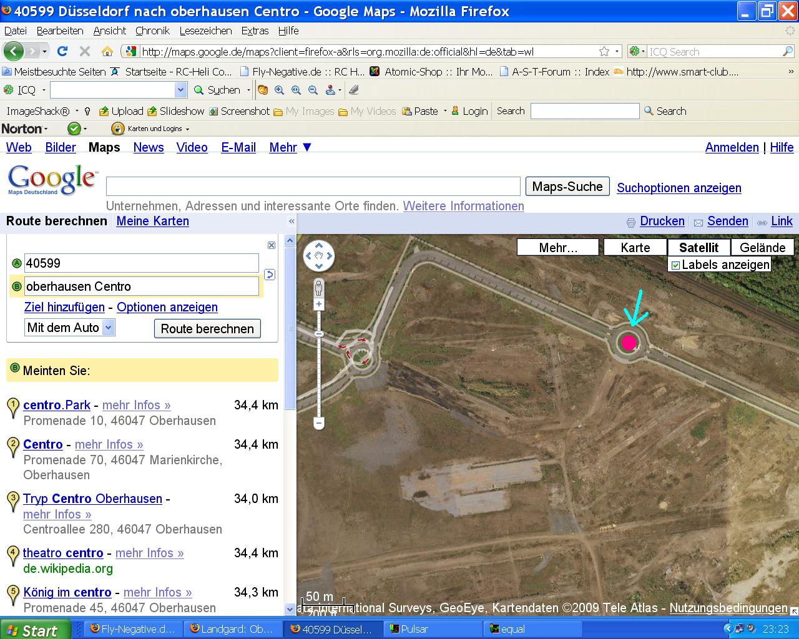Click the map zoom out minus button
This screenshot has width=799, height=639.
319,423
